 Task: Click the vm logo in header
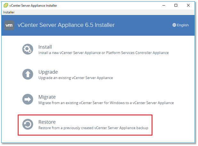pyautogui.click(x=9, y=25)
